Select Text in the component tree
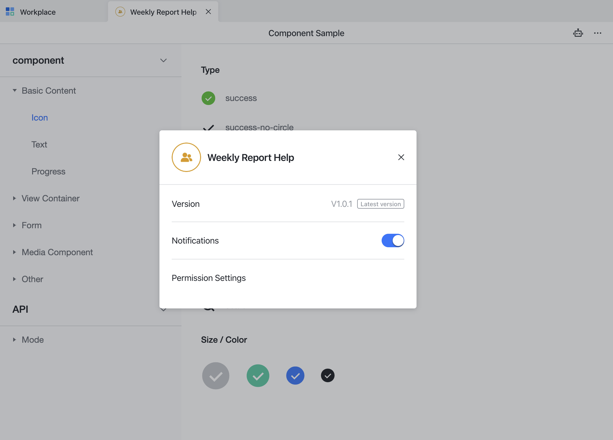Screen dimensions: 613x440 [x=39, y=144]
